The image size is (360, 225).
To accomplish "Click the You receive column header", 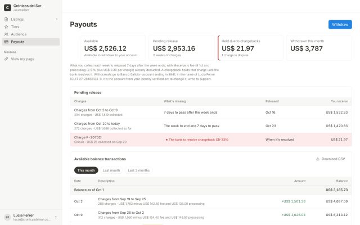I will coord(339,101).
